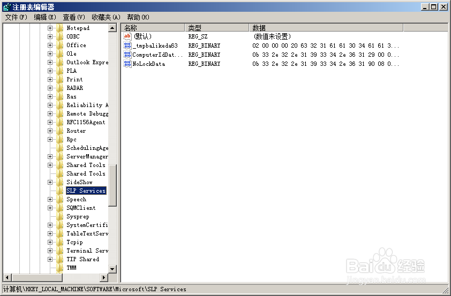Select the _tmpbalikeda63 value name
The width and height of the screenshot is (451, 296).
[155, 45]
